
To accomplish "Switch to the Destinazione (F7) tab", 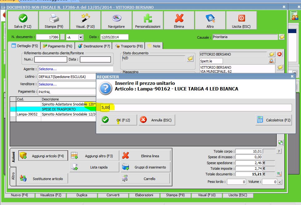I will 94,46.
